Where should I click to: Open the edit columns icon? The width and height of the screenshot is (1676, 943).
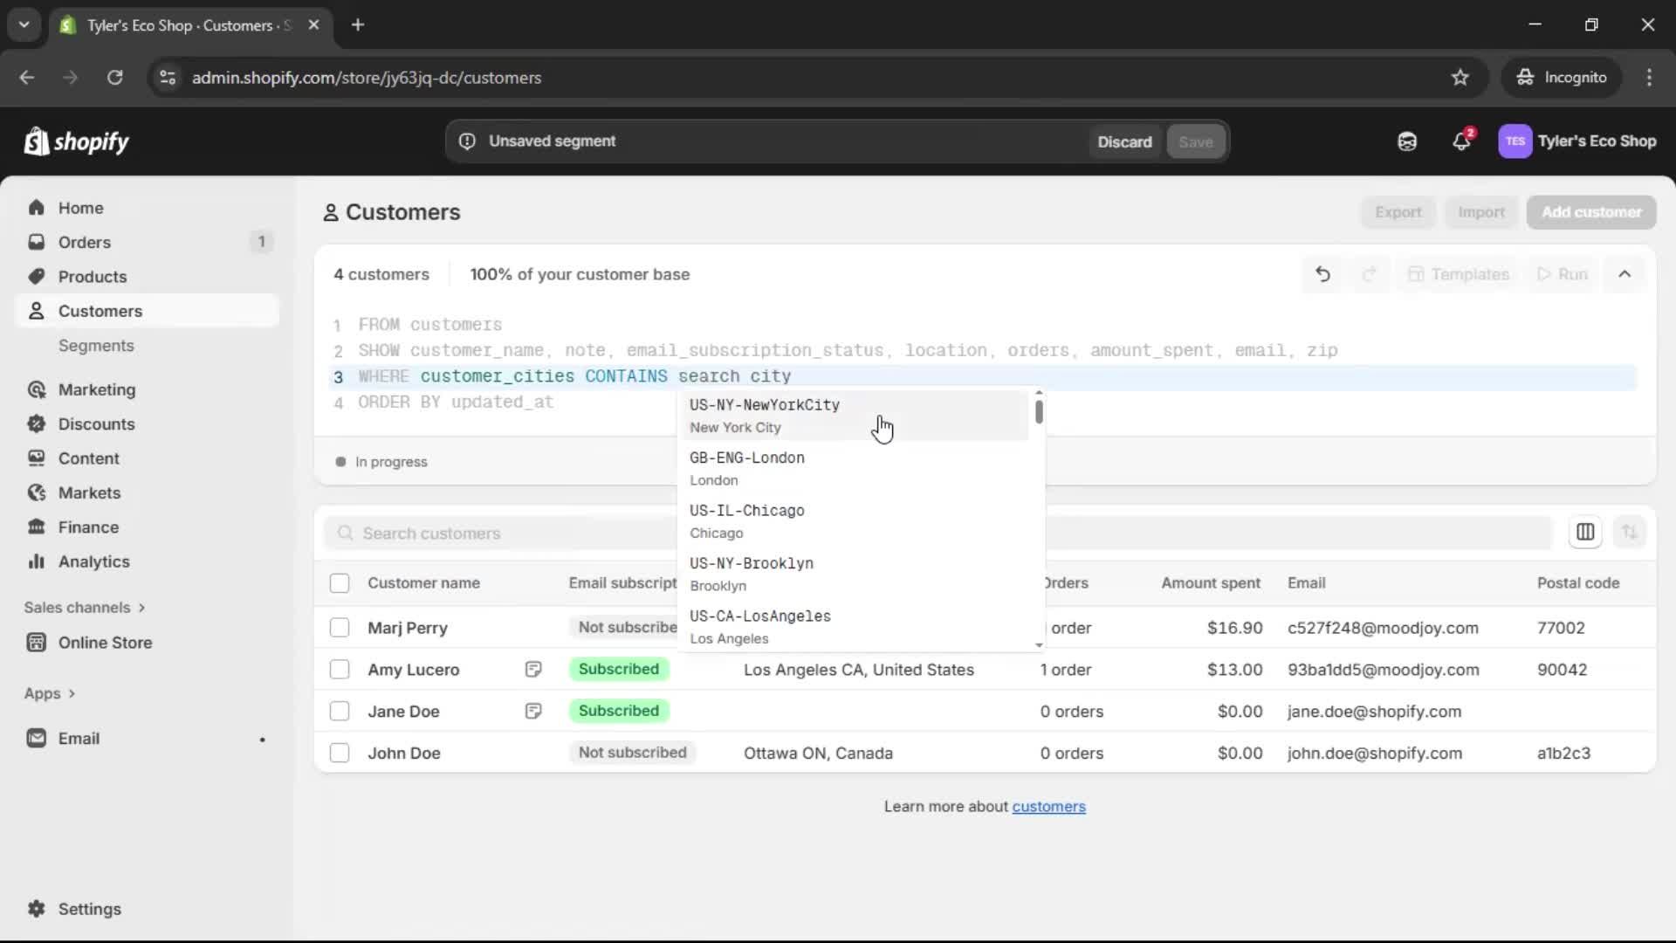tap(1585, 533)
